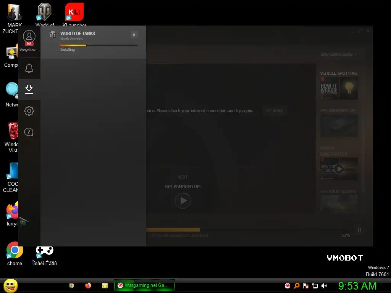Click the Installing progress bar
Image resolution: width=391 pixels, height=293 pixels.
99,45
